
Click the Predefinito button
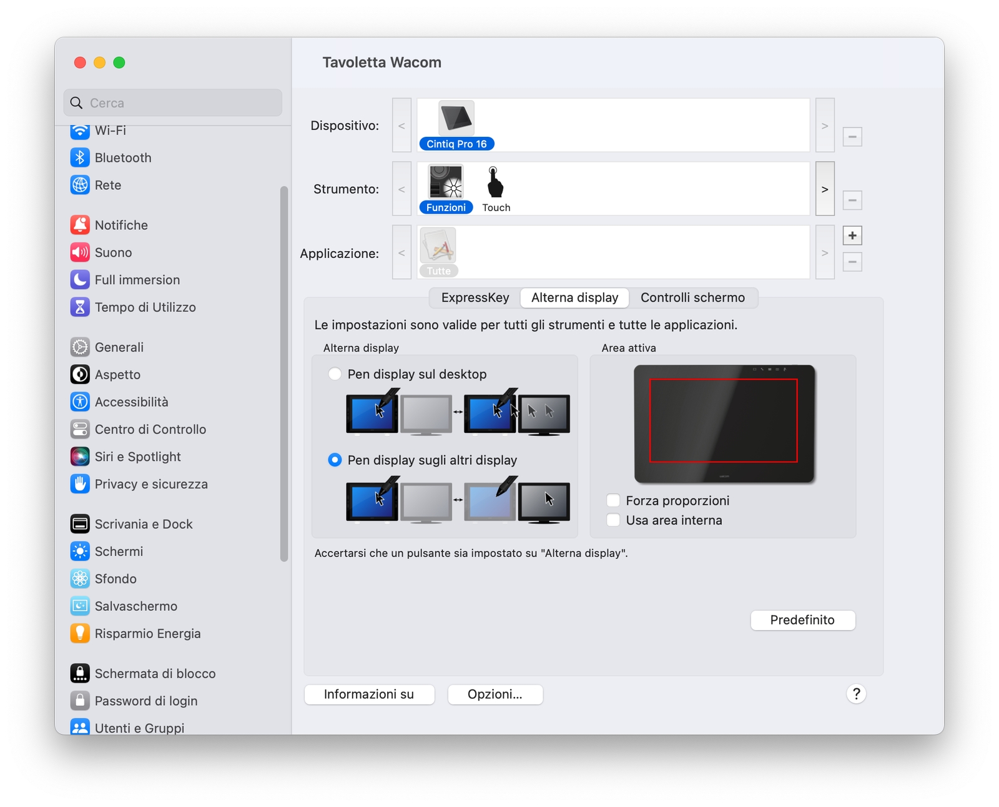[x=803, y=620]
